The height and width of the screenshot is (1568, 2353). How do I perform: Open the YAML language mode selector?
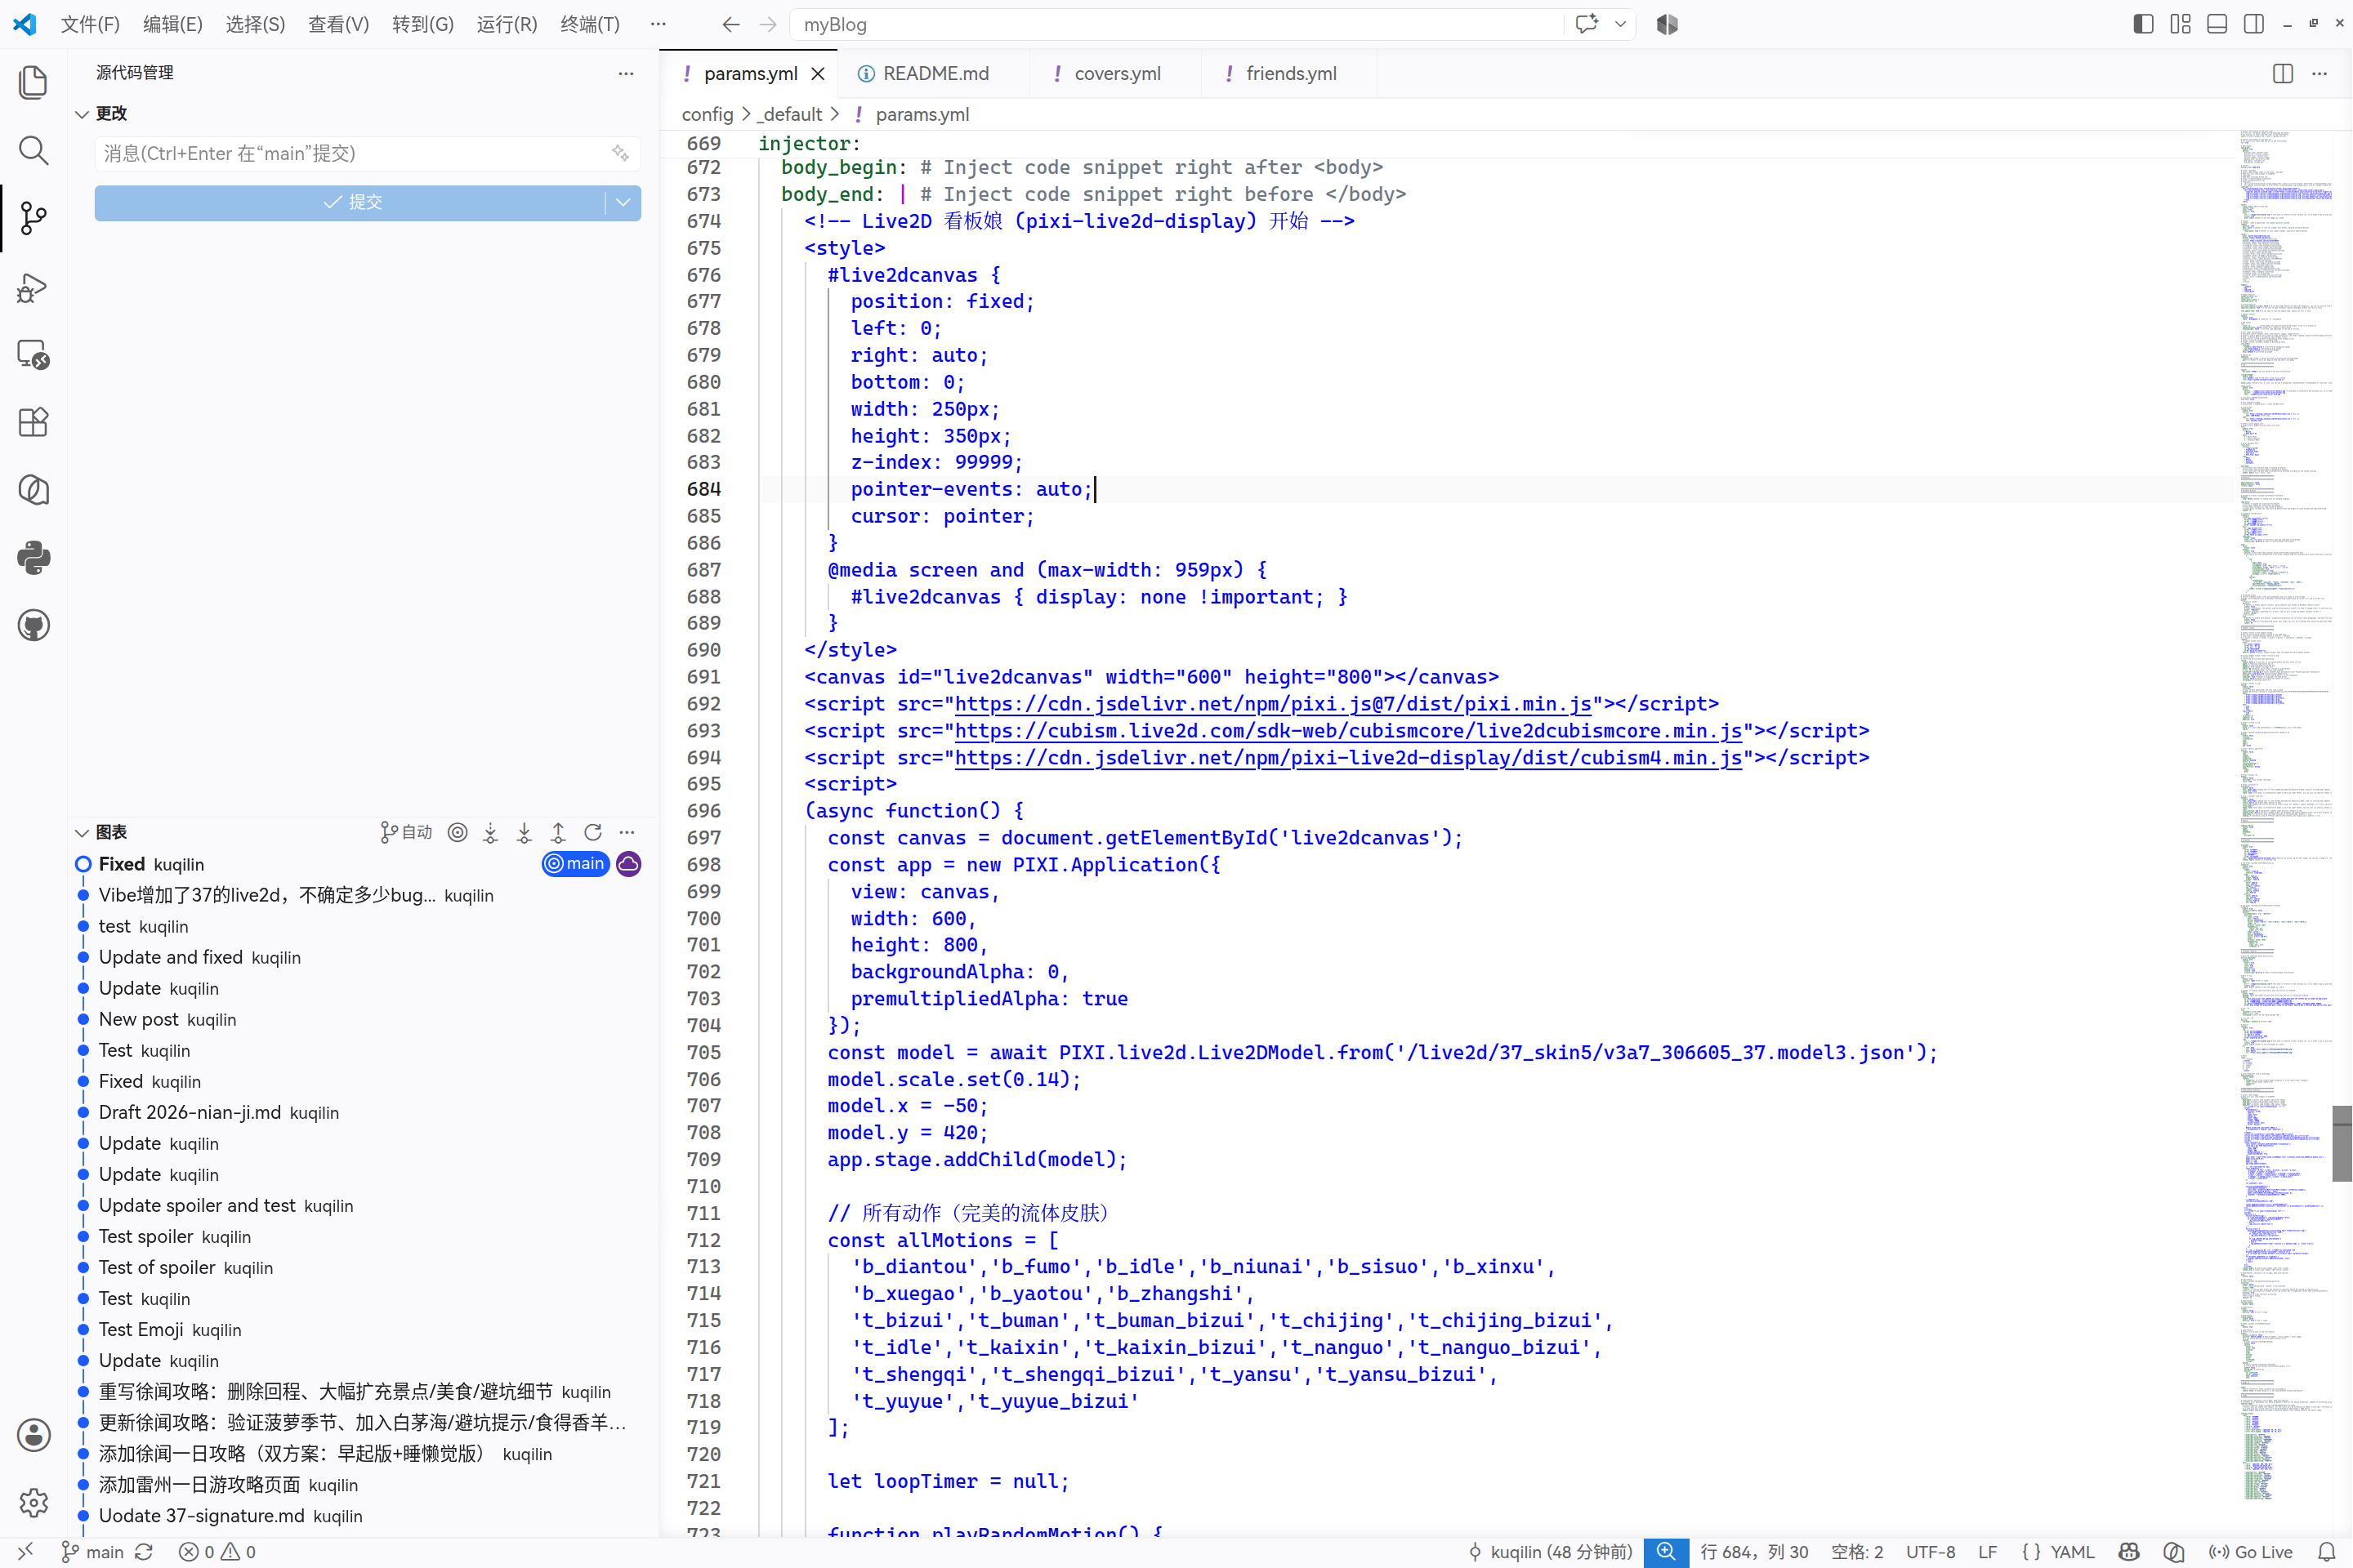pyautogui.click(x=2072, y=1552)
